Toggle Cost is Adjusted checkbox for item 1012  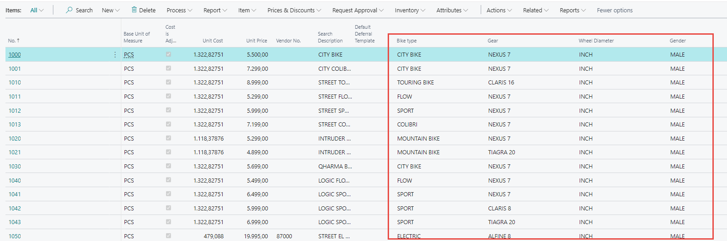pyautogui.click(x=168, y=110)
